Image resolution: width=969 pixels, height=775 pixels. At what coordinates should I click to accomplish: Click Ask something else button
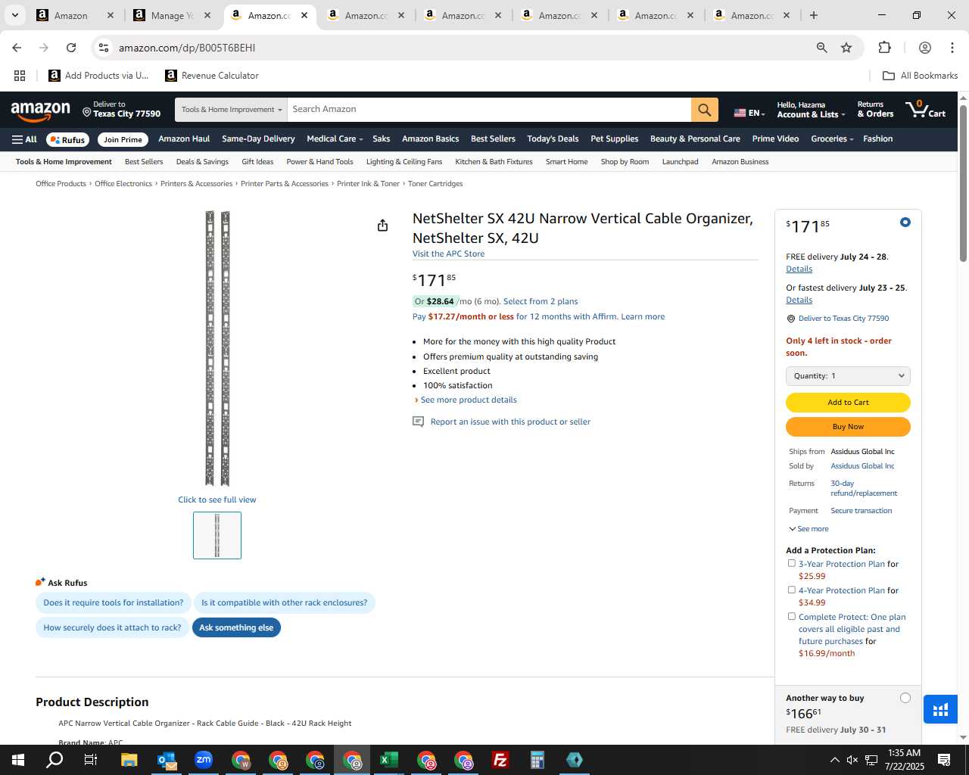(x=236, y=627)
